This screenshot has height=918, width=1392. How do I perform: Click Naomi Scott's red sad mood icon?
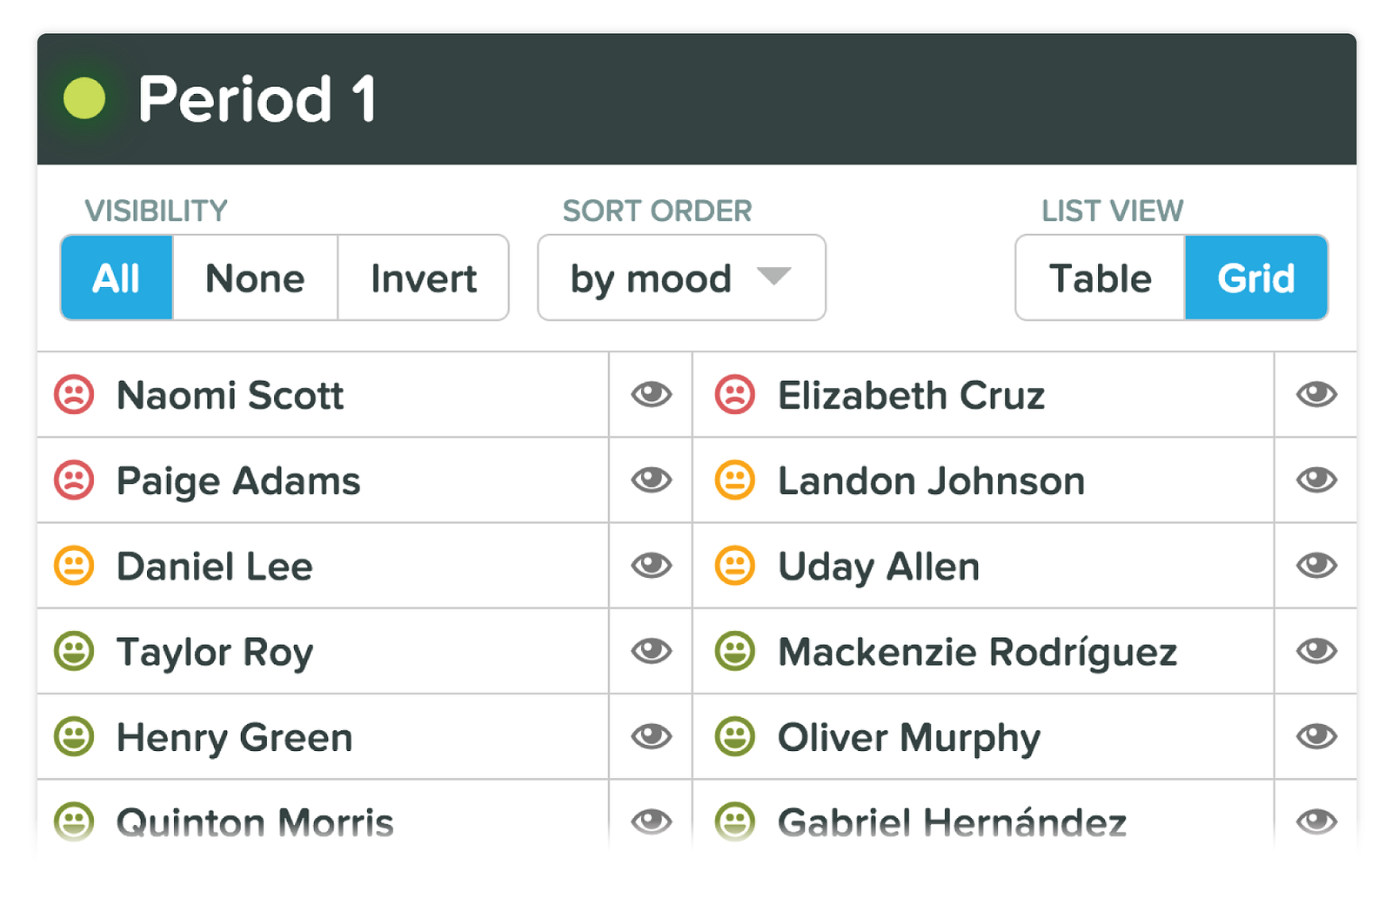pyautogui.click(x=74, y=394)
